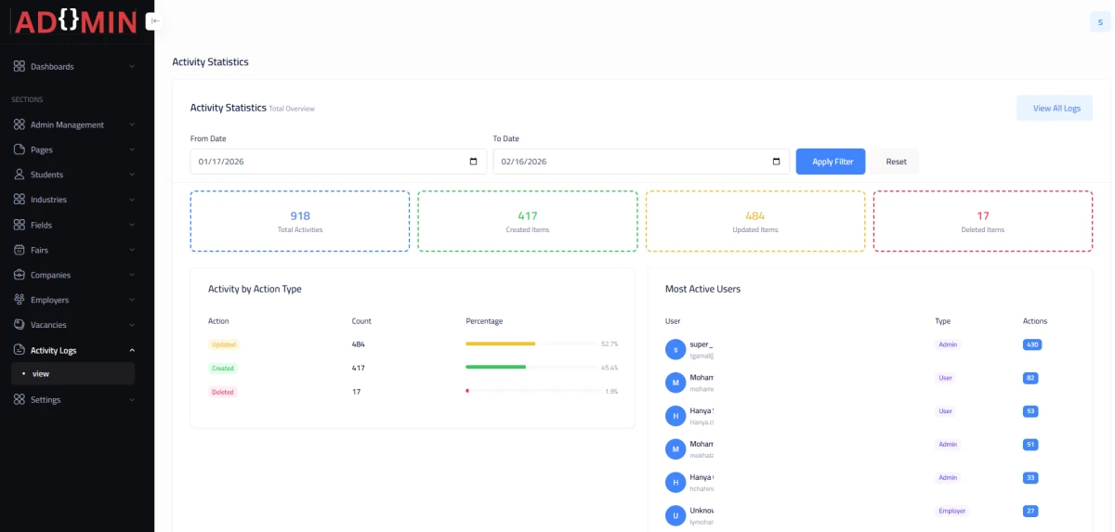This screenshot has width=1115, height=532.
Task: Open the Fields menu item
Action: click(x=41, y=225)
